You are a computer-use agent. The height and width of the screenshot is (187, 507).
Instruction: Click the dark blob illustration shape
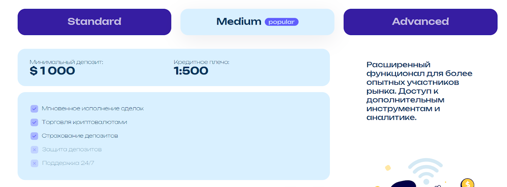point(403,184)
